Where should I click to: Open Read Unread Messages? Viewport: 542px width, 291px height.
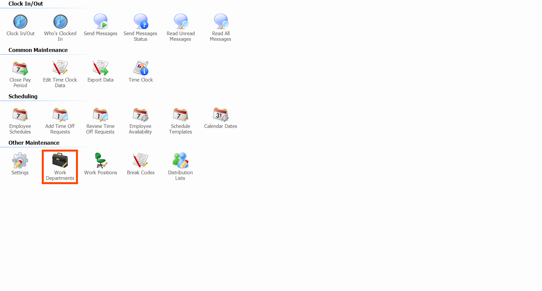pos(181,28)
